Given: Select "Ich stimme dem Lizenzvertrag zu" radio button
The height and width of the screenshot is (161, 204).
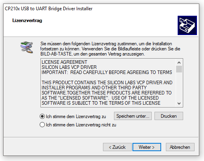Looking at the screenshot, I should coord(42,117).
